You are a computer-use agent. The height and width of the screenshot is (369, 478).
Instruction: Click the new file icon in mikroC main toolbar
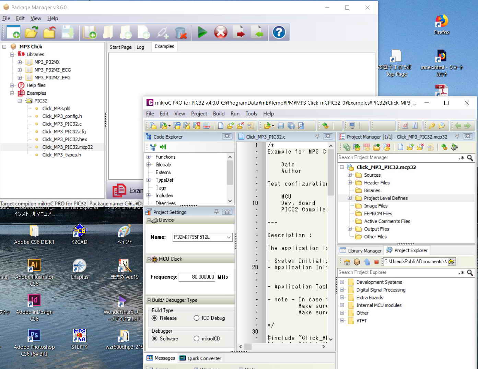pyautogui.click(x=221, y=126)
